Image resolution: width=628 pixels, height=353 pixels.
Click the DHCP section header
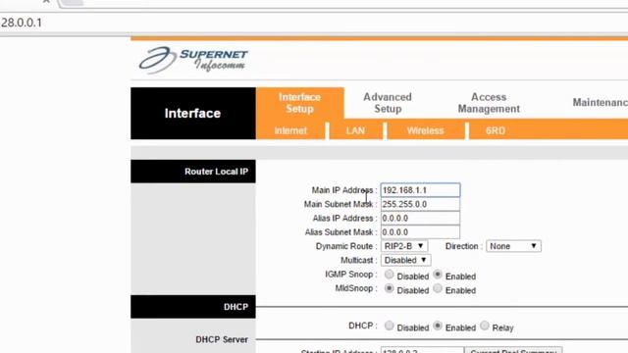click(x=193, y=307)
